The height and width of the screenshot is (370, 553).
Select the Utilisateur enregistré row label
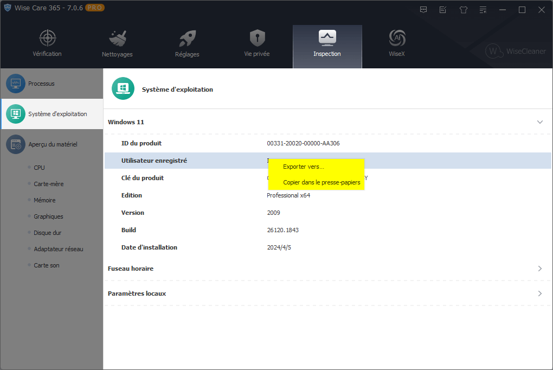[154, 161]
